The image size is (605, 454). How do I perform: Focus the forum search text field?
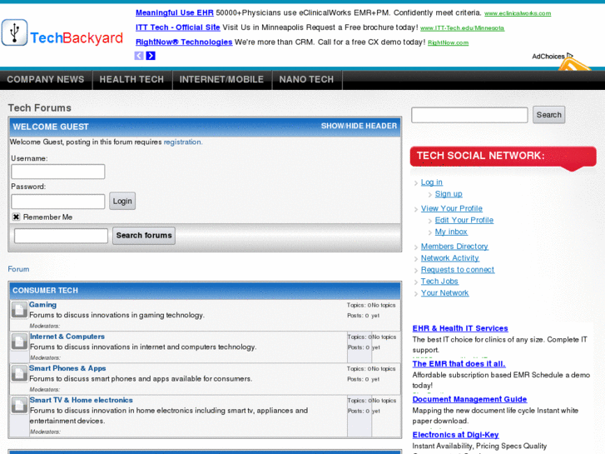pos(61,236)
